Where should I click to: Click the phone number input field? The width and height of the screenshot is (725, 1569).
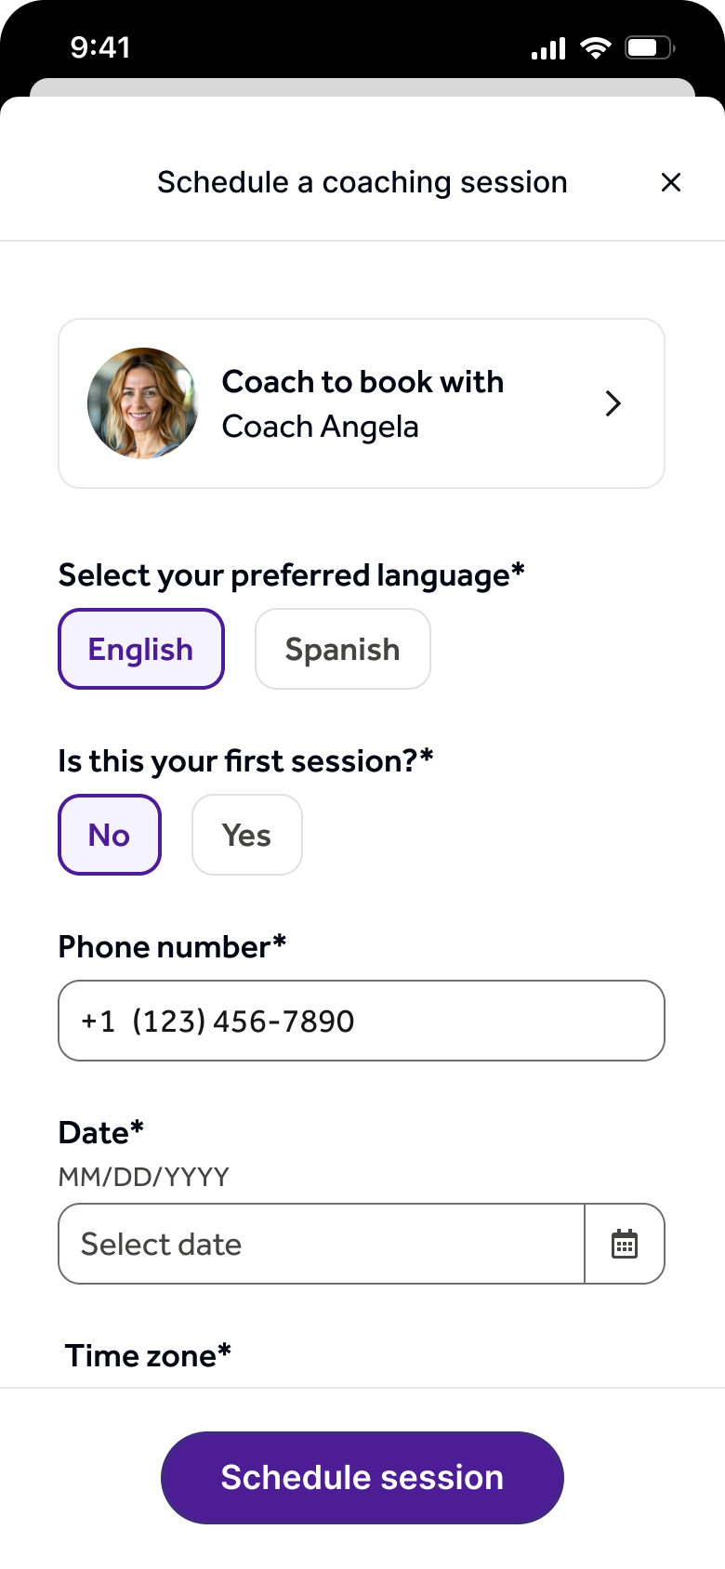pyautogui.click(x=362, y=1021)
